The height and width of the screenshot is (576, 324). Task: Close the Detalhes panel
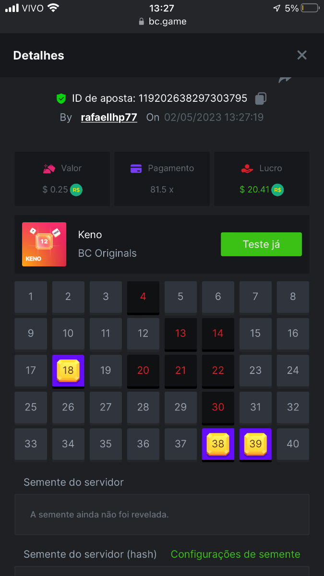coord(302,55)
